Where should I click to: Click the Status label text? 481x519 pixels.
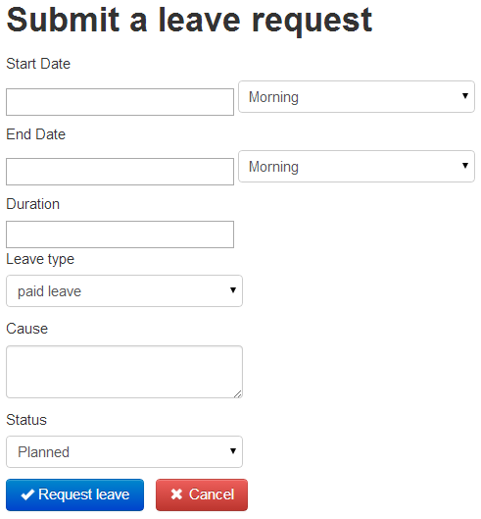pos(26,420)
